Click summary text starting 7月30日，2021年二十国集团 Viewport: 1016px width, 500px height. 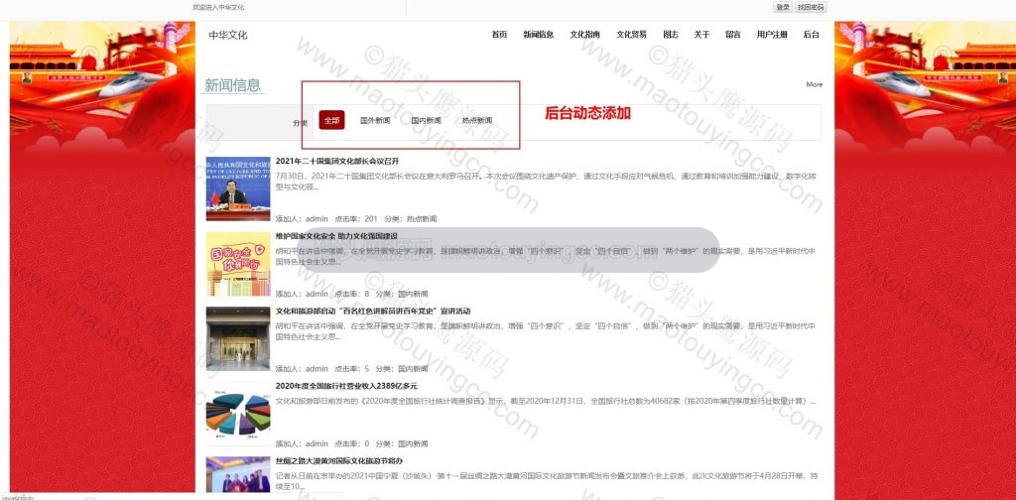(547, 182)
